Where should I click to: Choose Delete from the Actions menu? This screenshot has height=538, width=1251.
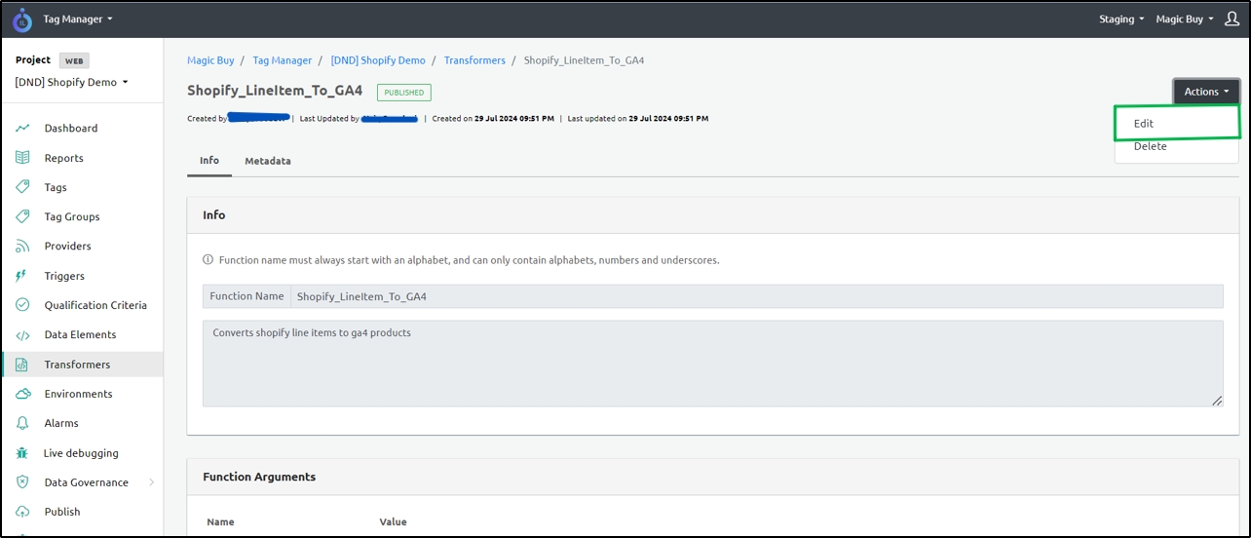(1150, 146)
